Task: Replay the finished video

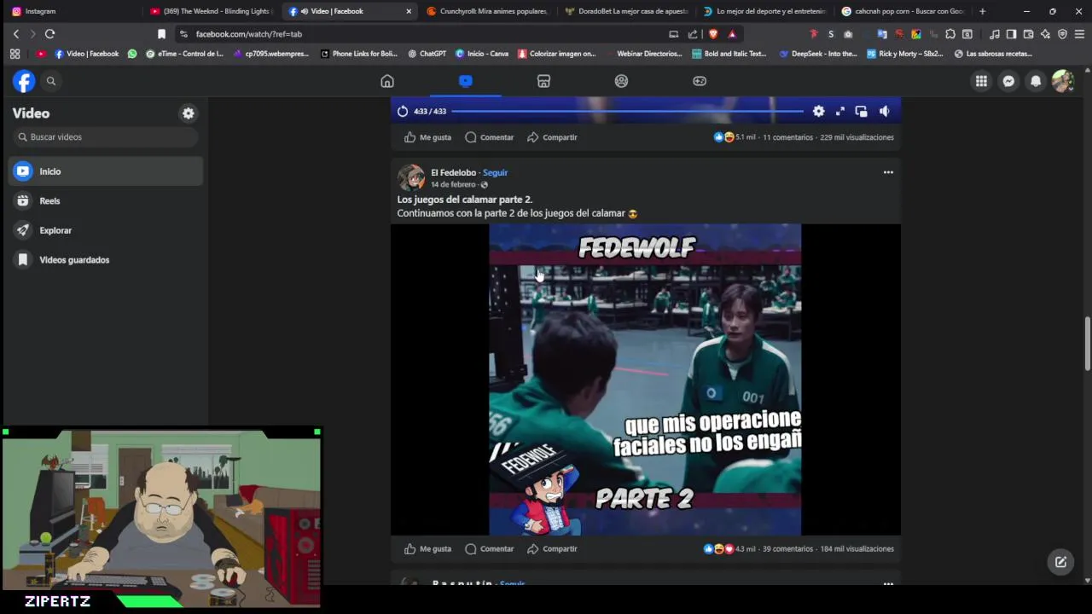Action: (x=403, y=111)
